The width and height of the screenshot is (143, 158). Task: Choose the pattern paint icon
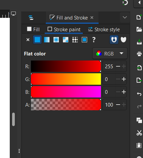pyautogui.click(x=75, y=40)
